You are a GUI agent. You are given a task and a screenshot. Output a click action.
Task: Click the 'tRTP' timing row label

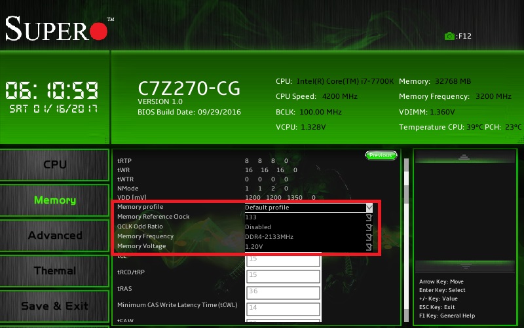click(124, 160)
